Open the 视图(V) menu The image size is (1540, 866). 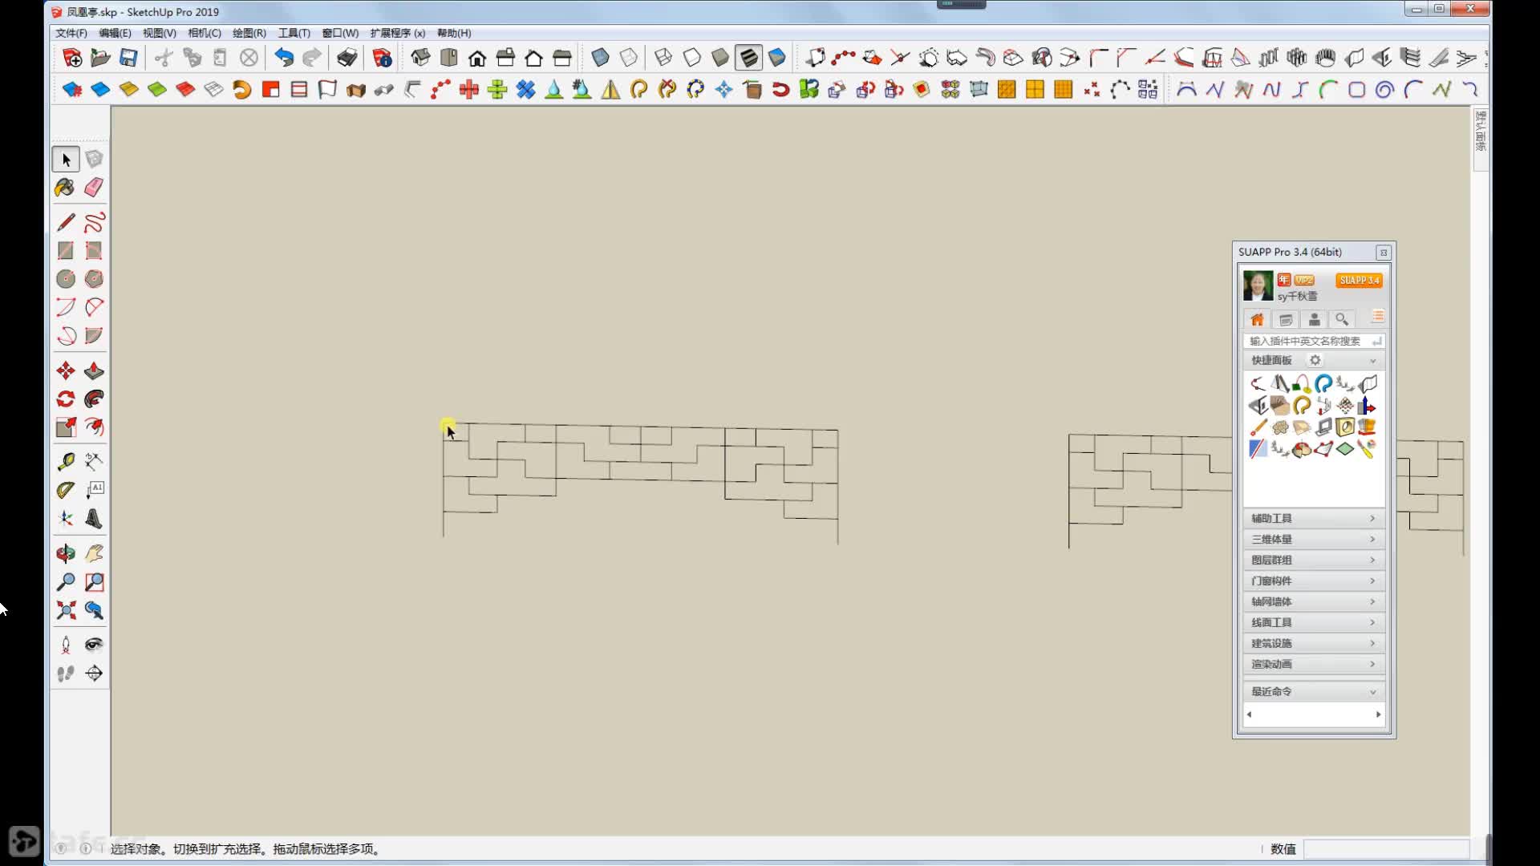click(160, 33)
